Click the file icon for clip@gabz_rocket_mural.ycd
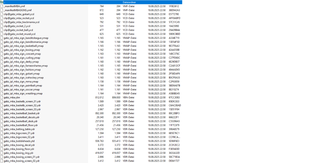319x163 pixels. (2, 34)
